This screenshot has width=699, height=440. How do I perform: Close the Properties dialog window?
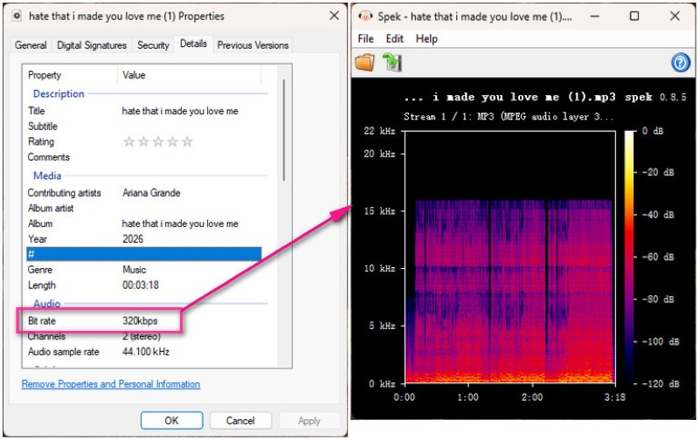point(335,16)
